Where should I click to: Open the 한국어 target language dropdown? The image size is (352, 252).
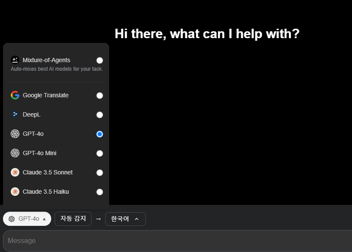[125, 219]
